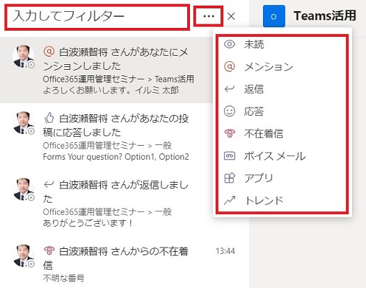Open the mention notification from 白波瀬智将

pos(106,70)
